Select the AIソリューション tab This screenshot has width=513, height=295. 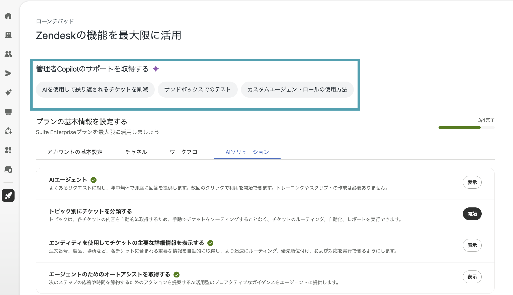point(247,152)
